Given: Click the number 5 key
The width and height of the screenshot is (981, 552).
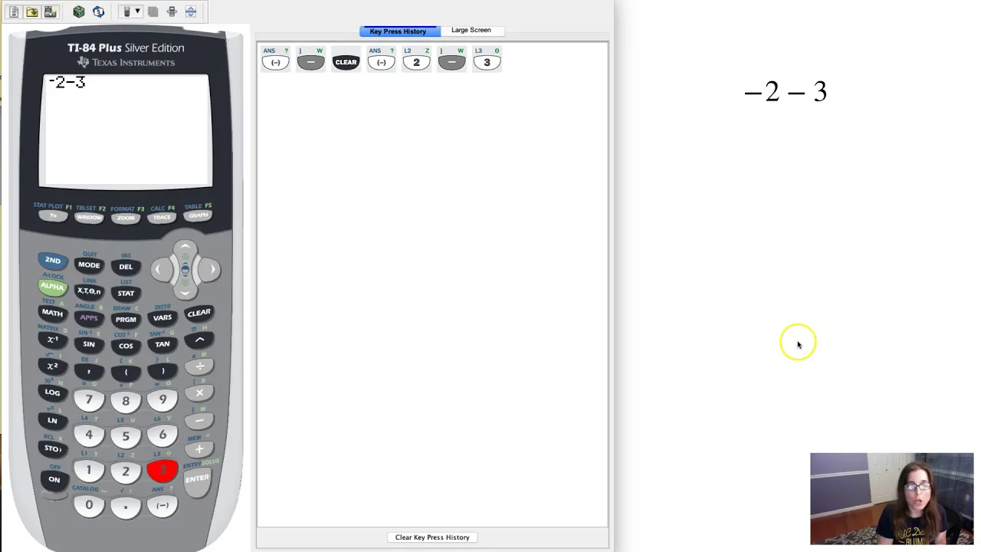Looking at the screenshot, I should coord(126,436).
